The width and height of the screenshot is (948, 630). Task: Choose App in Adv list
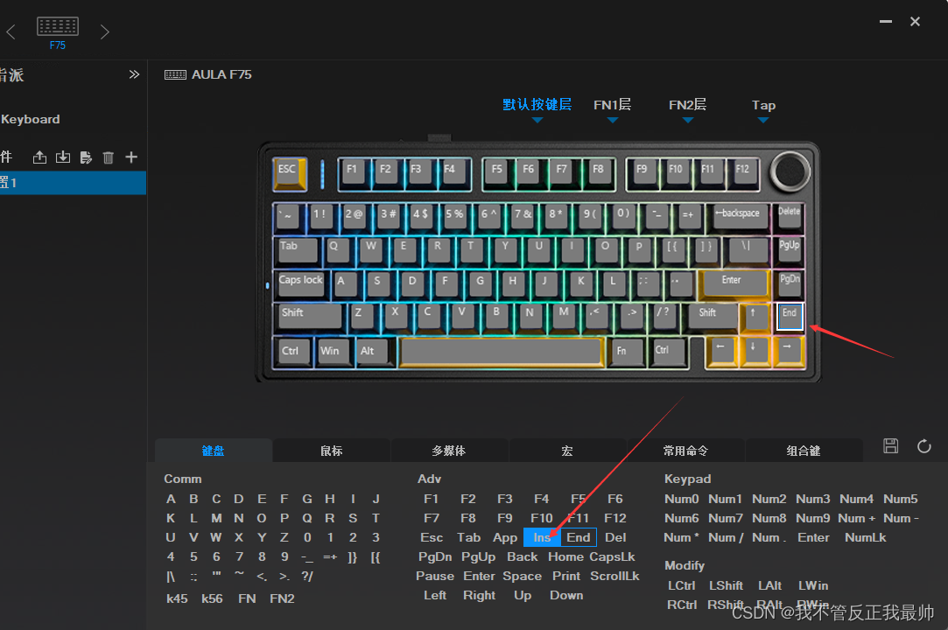505,538
